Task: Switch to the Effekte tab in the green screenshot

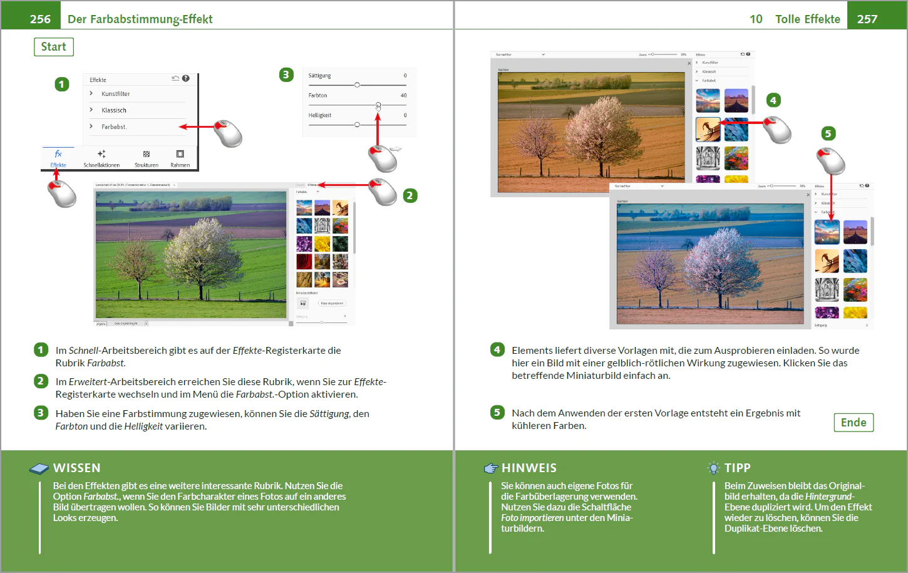Action: pyautogui.click(x=312, y=185)
